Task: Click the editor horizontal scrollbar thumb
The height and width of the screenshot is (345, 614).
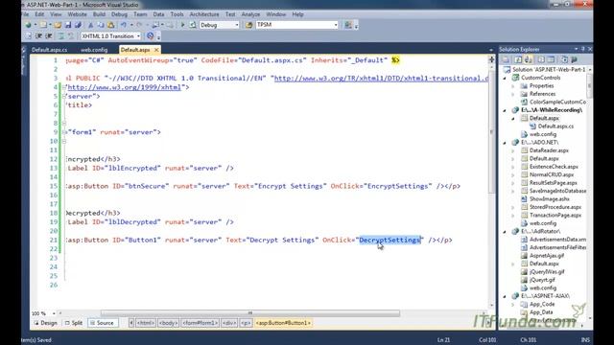Action: [250, 313]
